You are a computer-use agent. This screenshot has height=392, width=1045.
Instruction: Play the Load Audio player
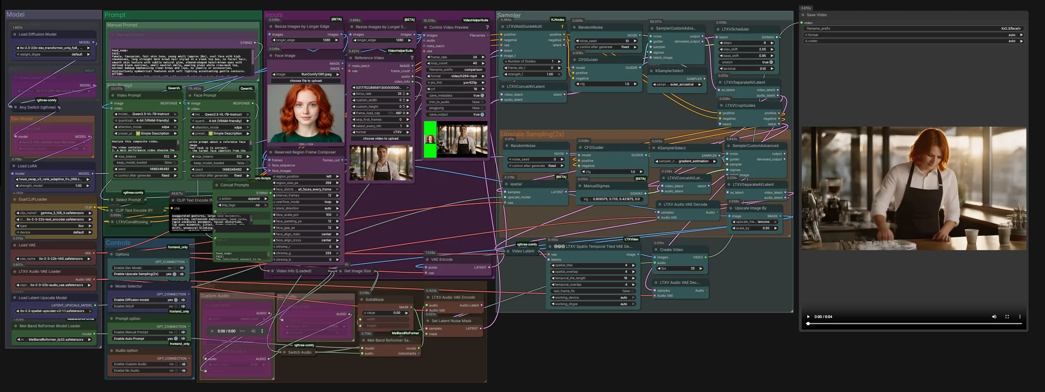pos(212,331)
